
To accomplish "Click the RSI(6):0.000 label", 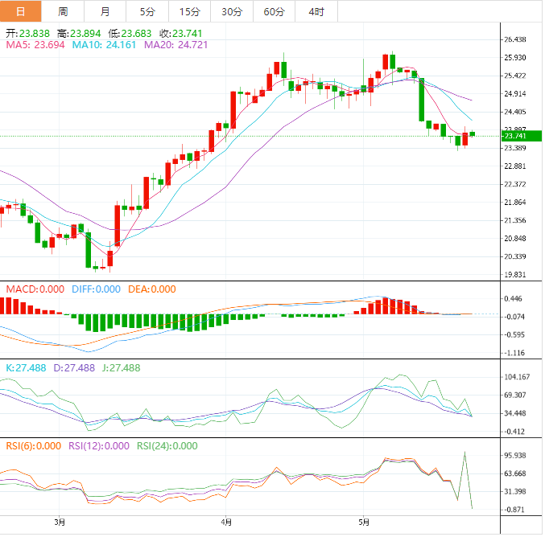I will click(34, 446).
